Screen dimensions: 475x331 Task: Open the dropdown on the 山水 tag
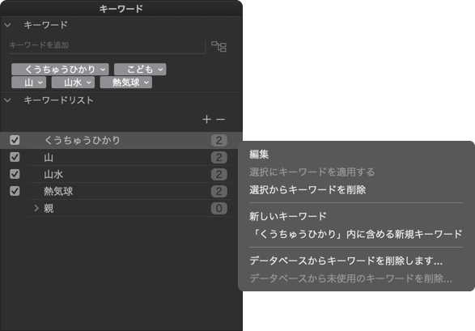[x=89, y=83]
